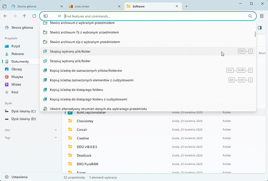
Task: Close the Strona główna tab
Action: tap(62, 6)
